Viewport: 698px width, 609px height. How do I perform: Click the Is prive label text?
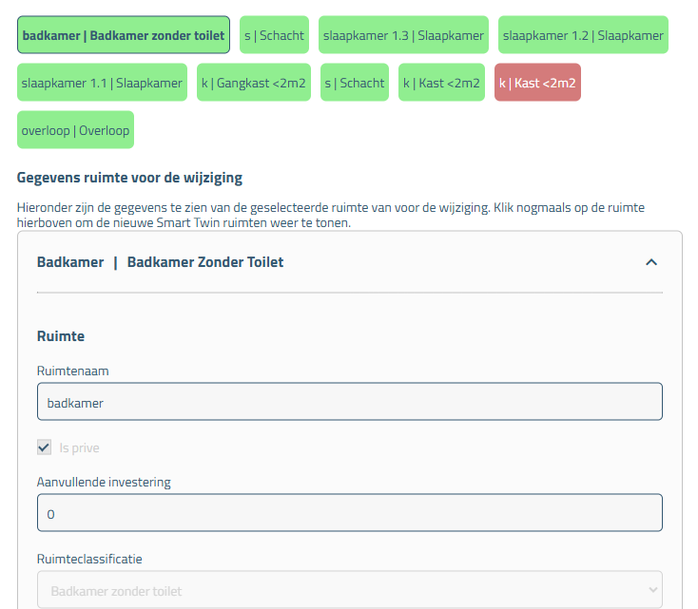point(80,447)
